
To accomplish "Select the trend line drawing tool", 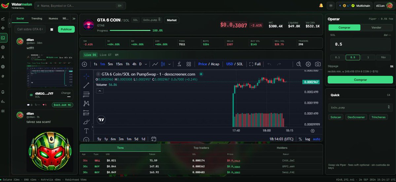I will click(x=87, y=85).
